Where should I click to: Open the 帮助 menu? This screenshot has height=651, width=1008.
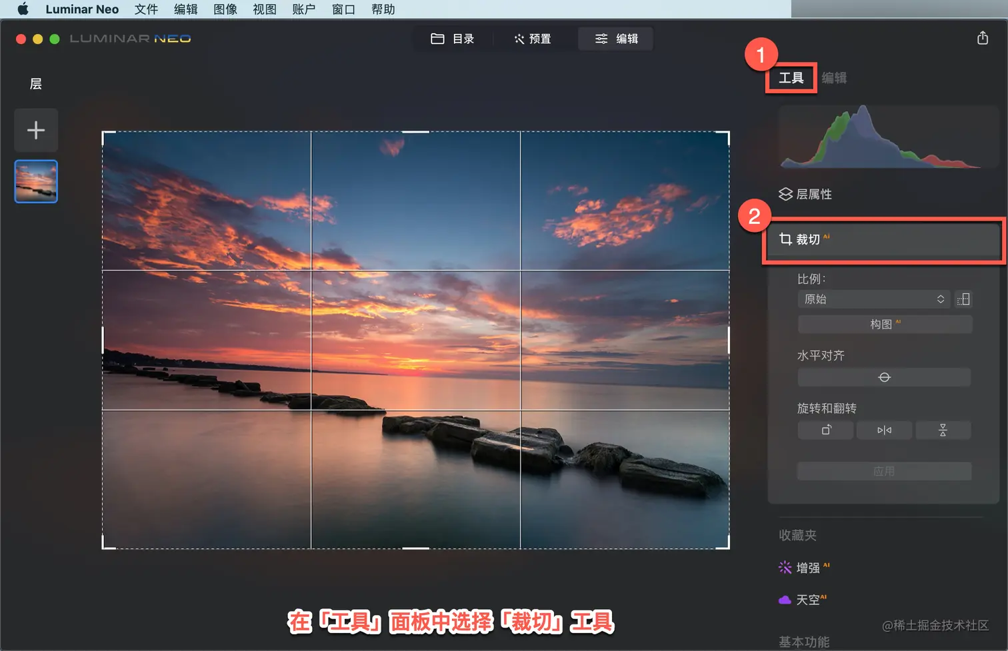point(383,9)
